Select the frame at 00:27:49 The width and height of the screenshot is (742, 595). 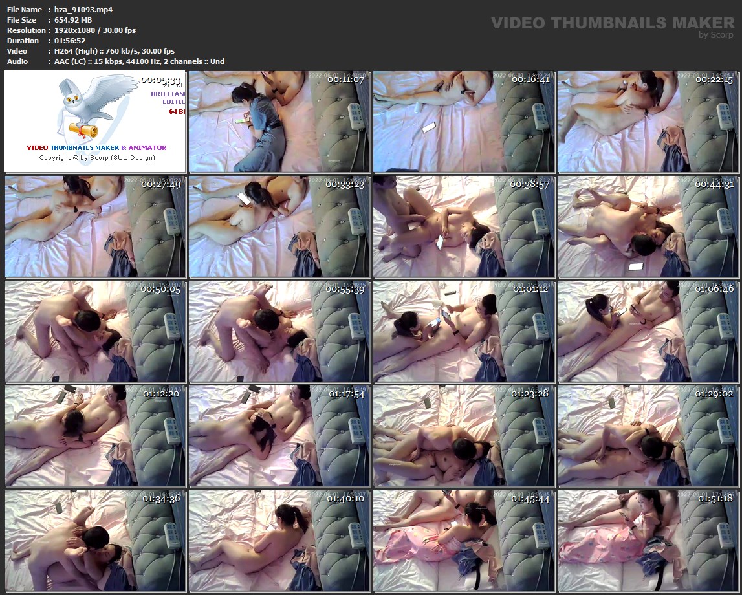pos(95,226)
